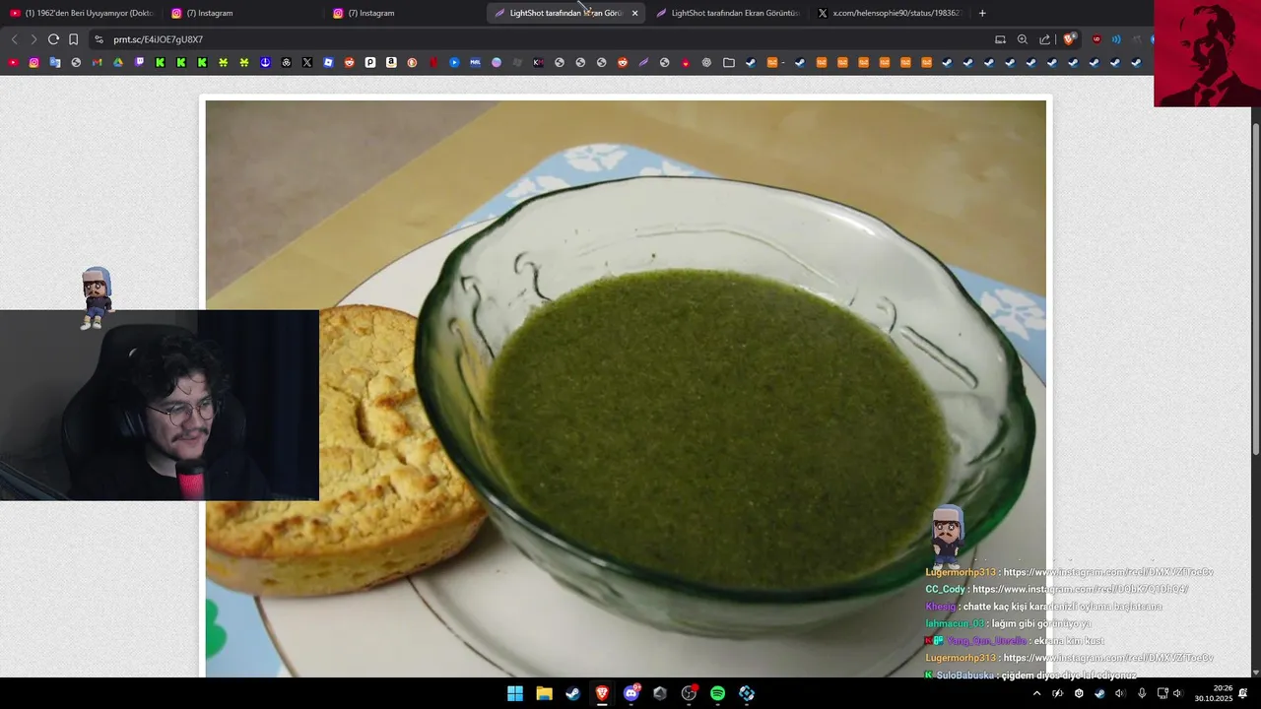Reload the prnt.sc page

point(53,39)
